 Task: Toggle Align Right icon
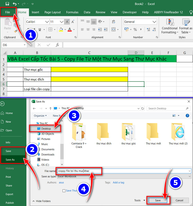tap(94, 29)
